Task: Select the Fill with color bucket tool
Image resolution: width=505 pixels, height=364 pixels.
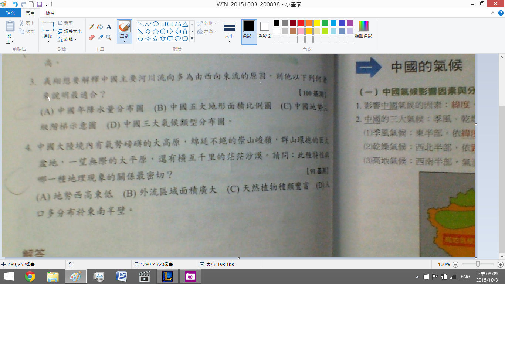Action: tap(100, 27)
